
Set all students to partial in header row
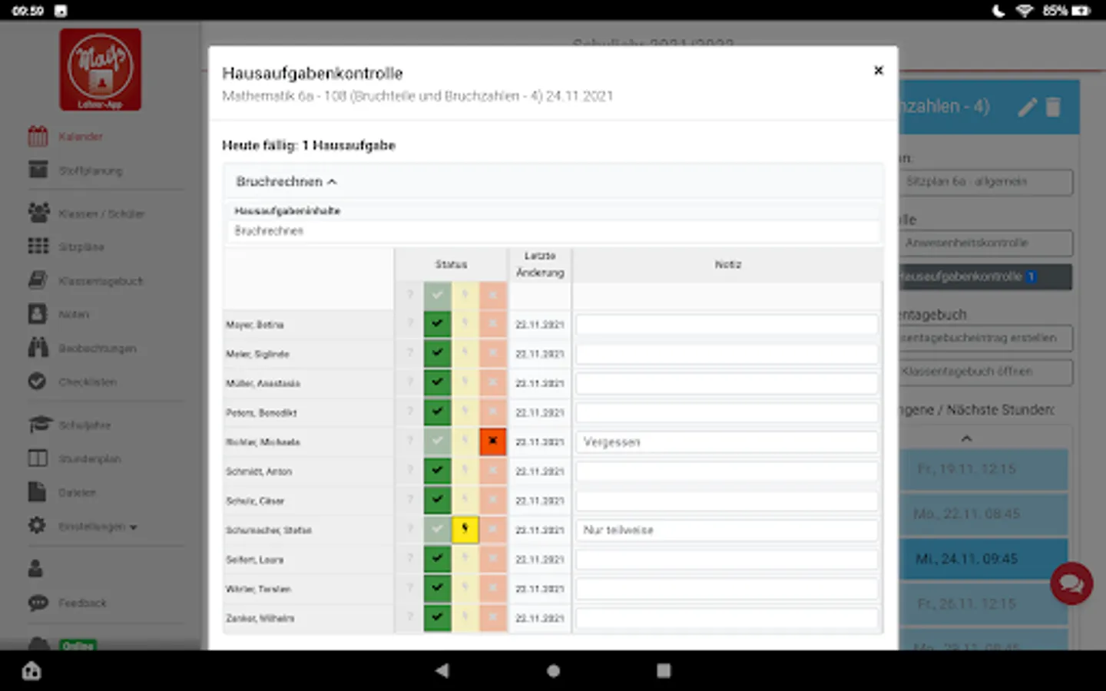click(x=465, y=295)
